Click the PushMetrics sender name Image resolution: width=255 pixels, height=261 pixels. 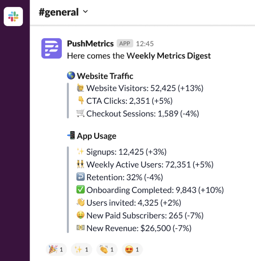90,43
